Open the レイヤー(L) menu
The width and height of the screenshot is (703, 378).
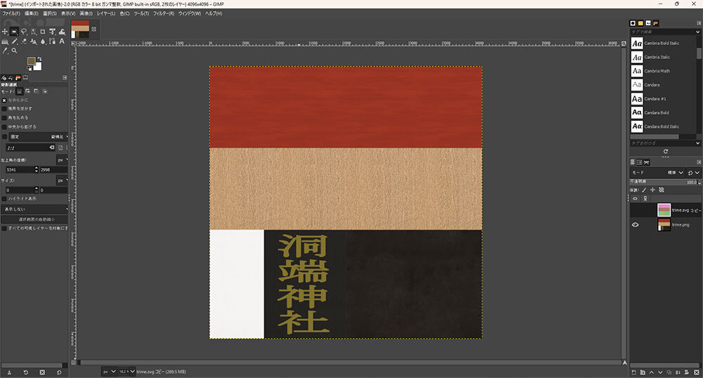tap(106, 13)
